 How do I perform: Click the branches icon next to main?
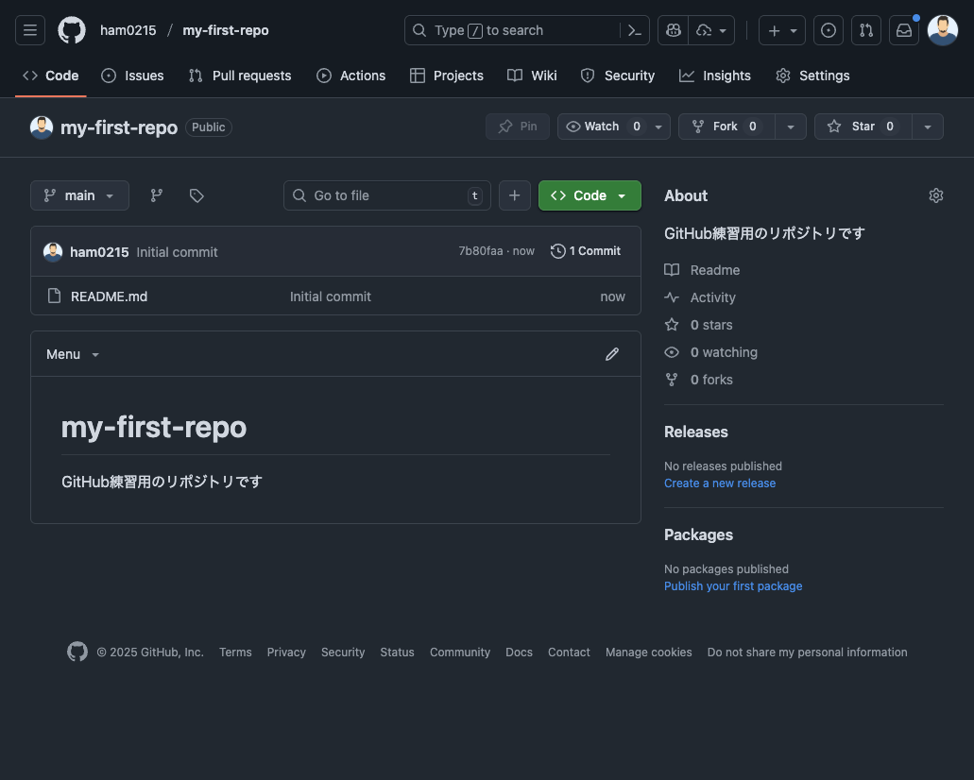(x=156, y=195)
